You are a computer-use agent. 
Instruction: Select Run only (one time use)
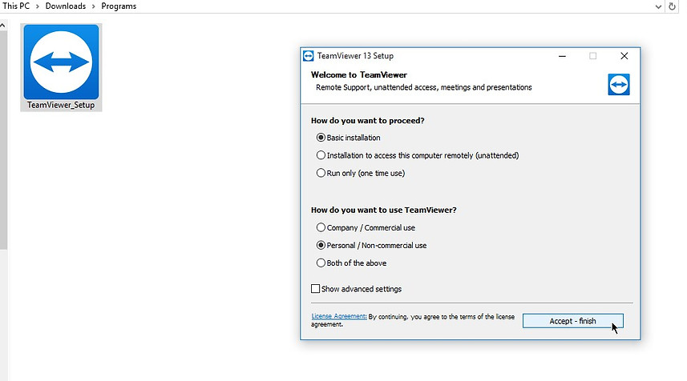[x=361, y=173]
